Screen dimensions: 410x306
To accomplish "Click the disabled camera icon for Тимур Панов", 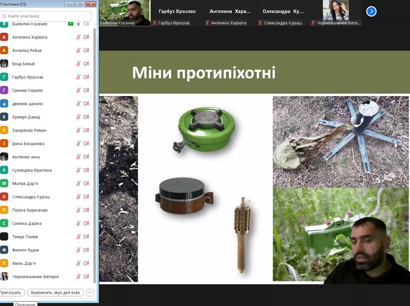I will 86,237.
